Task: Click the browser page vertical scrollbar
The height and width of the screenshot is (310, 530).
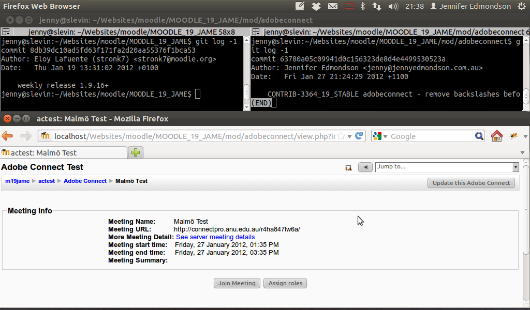Action: tap(526, 209)
